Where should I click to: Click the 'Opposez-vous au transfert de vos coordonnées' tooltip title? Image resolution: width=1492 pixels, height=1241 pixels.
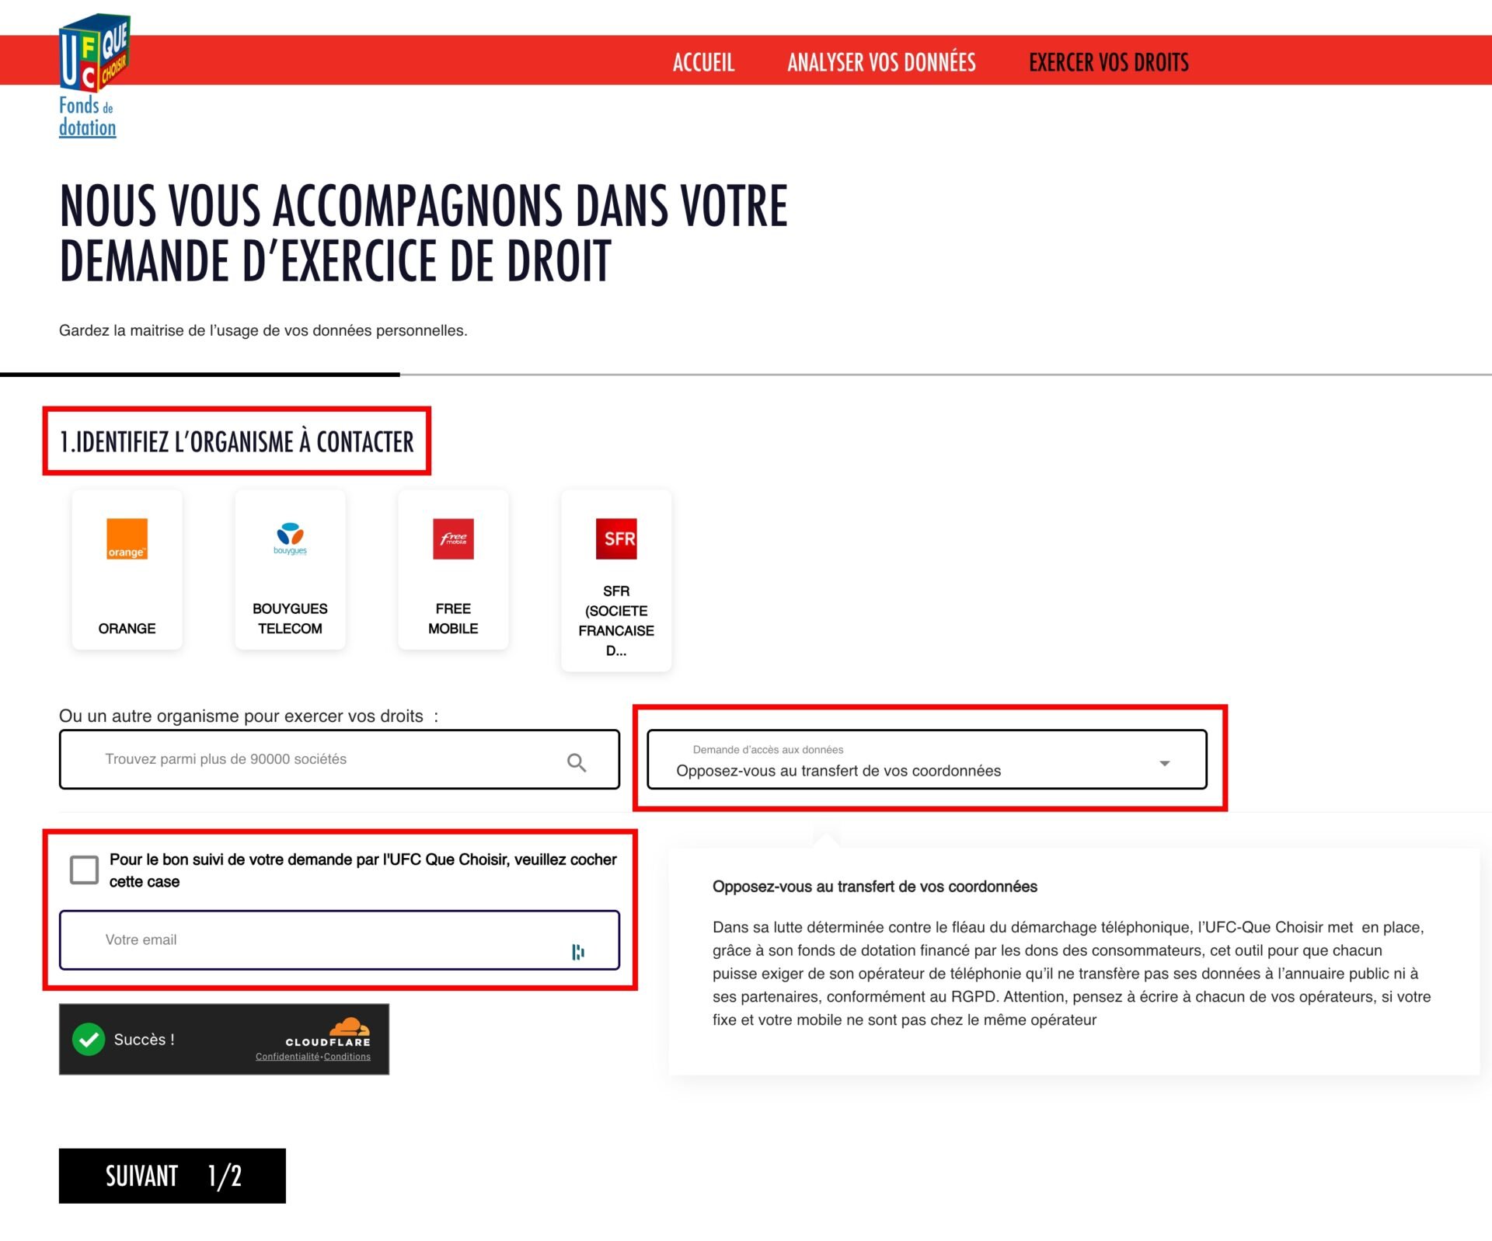point(875,887)
